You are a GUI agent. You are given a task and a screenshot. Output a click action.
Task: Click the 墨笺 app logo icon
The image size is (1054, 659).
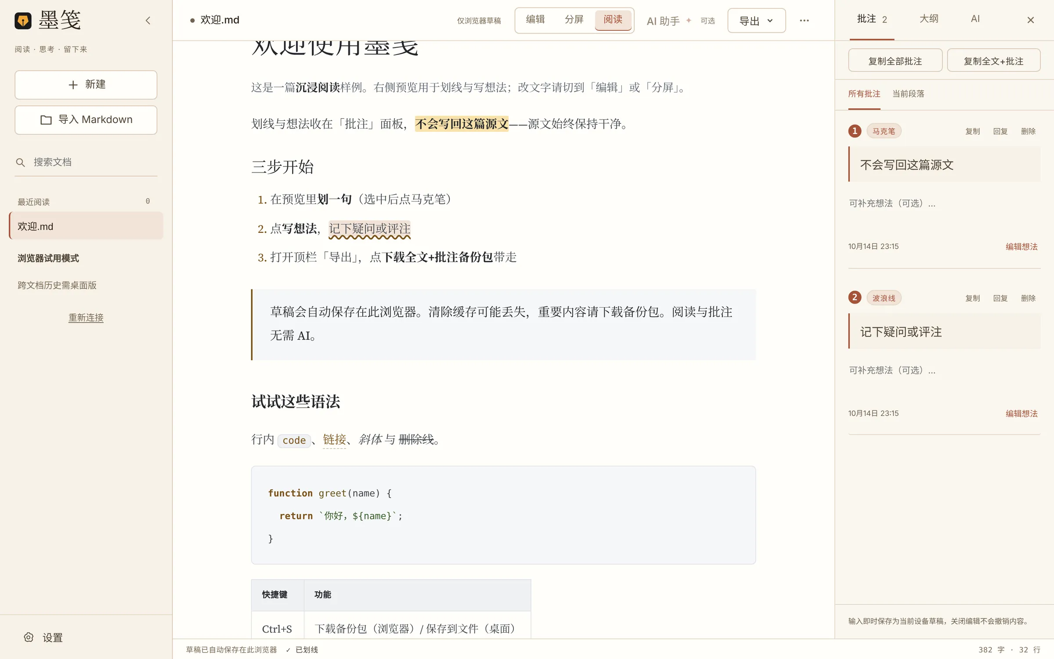(x=23, y=20)
